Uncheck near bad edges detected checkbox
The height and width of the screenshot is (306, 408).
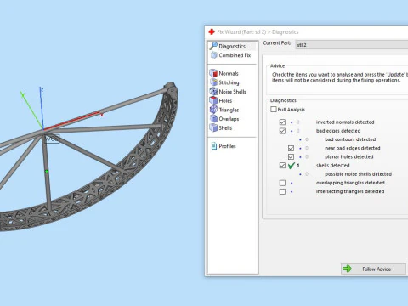coord(291,148)
